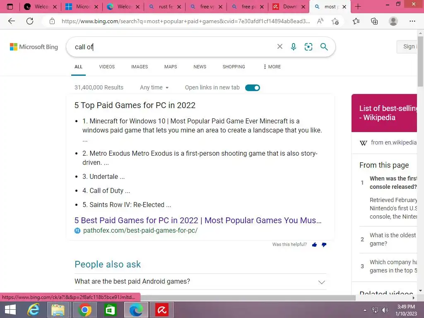Switch to the IMAGES search tab
424x318 pixels.
pos(140,67)
